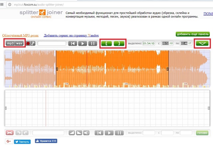Click the 'добавить еще панель' button
Image resolution: width=213 pixels, height=145 pixels.
click(x=193, y=34)
